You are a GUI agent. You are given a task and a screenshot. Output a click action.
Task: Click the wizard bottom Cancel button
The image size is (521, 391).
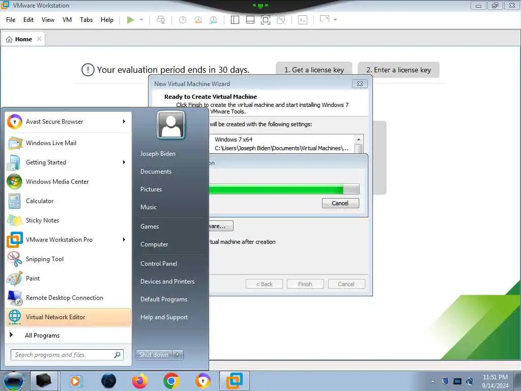coord(346,284)
